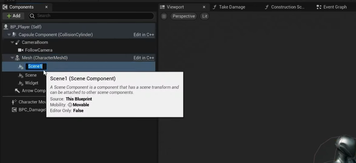
Task: Collapse the Mesh (CharacterMesh0) tree node
Action: point(12,58)
